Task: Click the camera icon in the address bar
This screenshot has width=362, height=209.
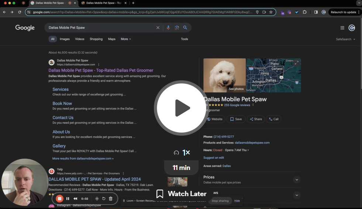Action: pyautogui.click(x=264, y=12)
